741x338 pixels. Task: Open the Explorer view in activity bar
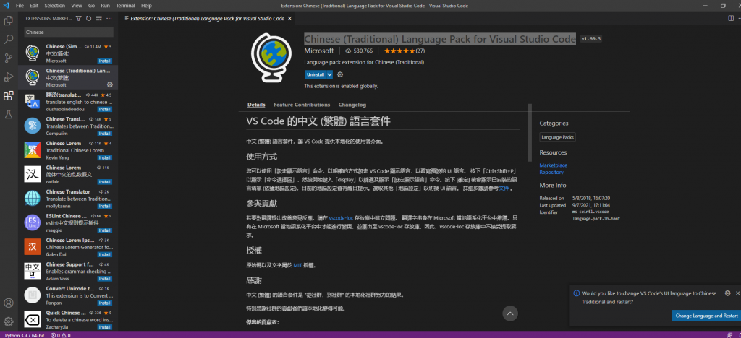(9, 21)
